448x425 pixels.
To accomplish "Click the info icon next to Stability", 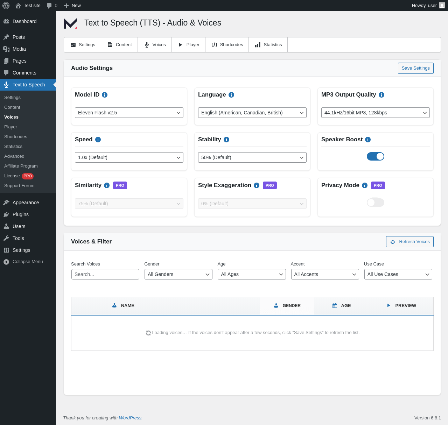I will [226, 140].
